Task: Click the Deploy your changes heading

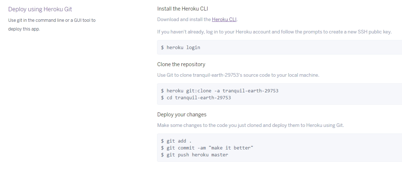Action: [182, 115]
